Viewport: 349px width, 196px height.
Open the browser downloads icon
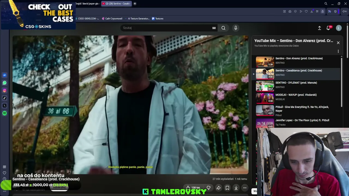(x=312, y=11)
